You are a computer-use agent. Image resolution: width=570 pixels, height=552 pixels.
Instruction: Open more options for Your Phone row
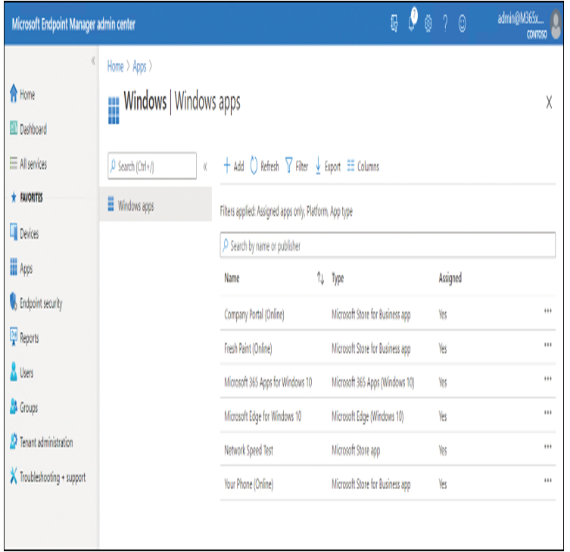tap(547, 480)
